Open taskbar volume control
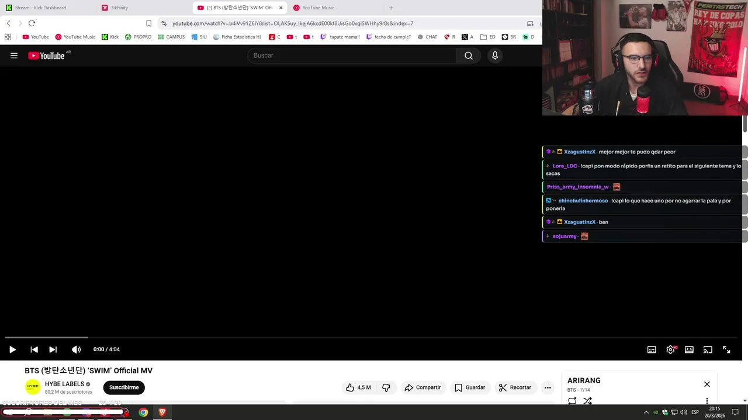The image size is (748, 420). (683, 412)
